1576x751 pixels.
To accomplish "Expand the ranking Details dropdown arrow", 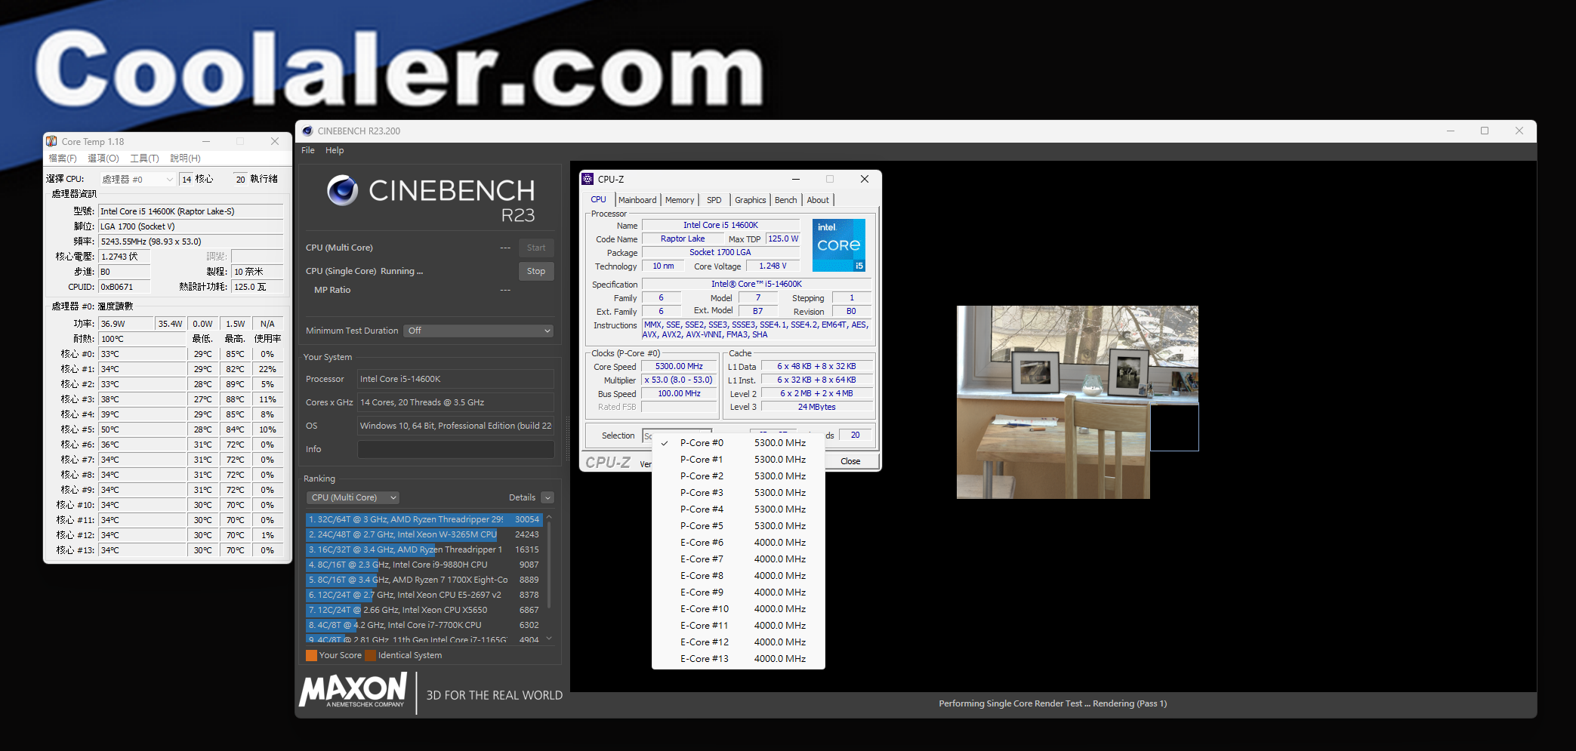I will coord(548,497).
